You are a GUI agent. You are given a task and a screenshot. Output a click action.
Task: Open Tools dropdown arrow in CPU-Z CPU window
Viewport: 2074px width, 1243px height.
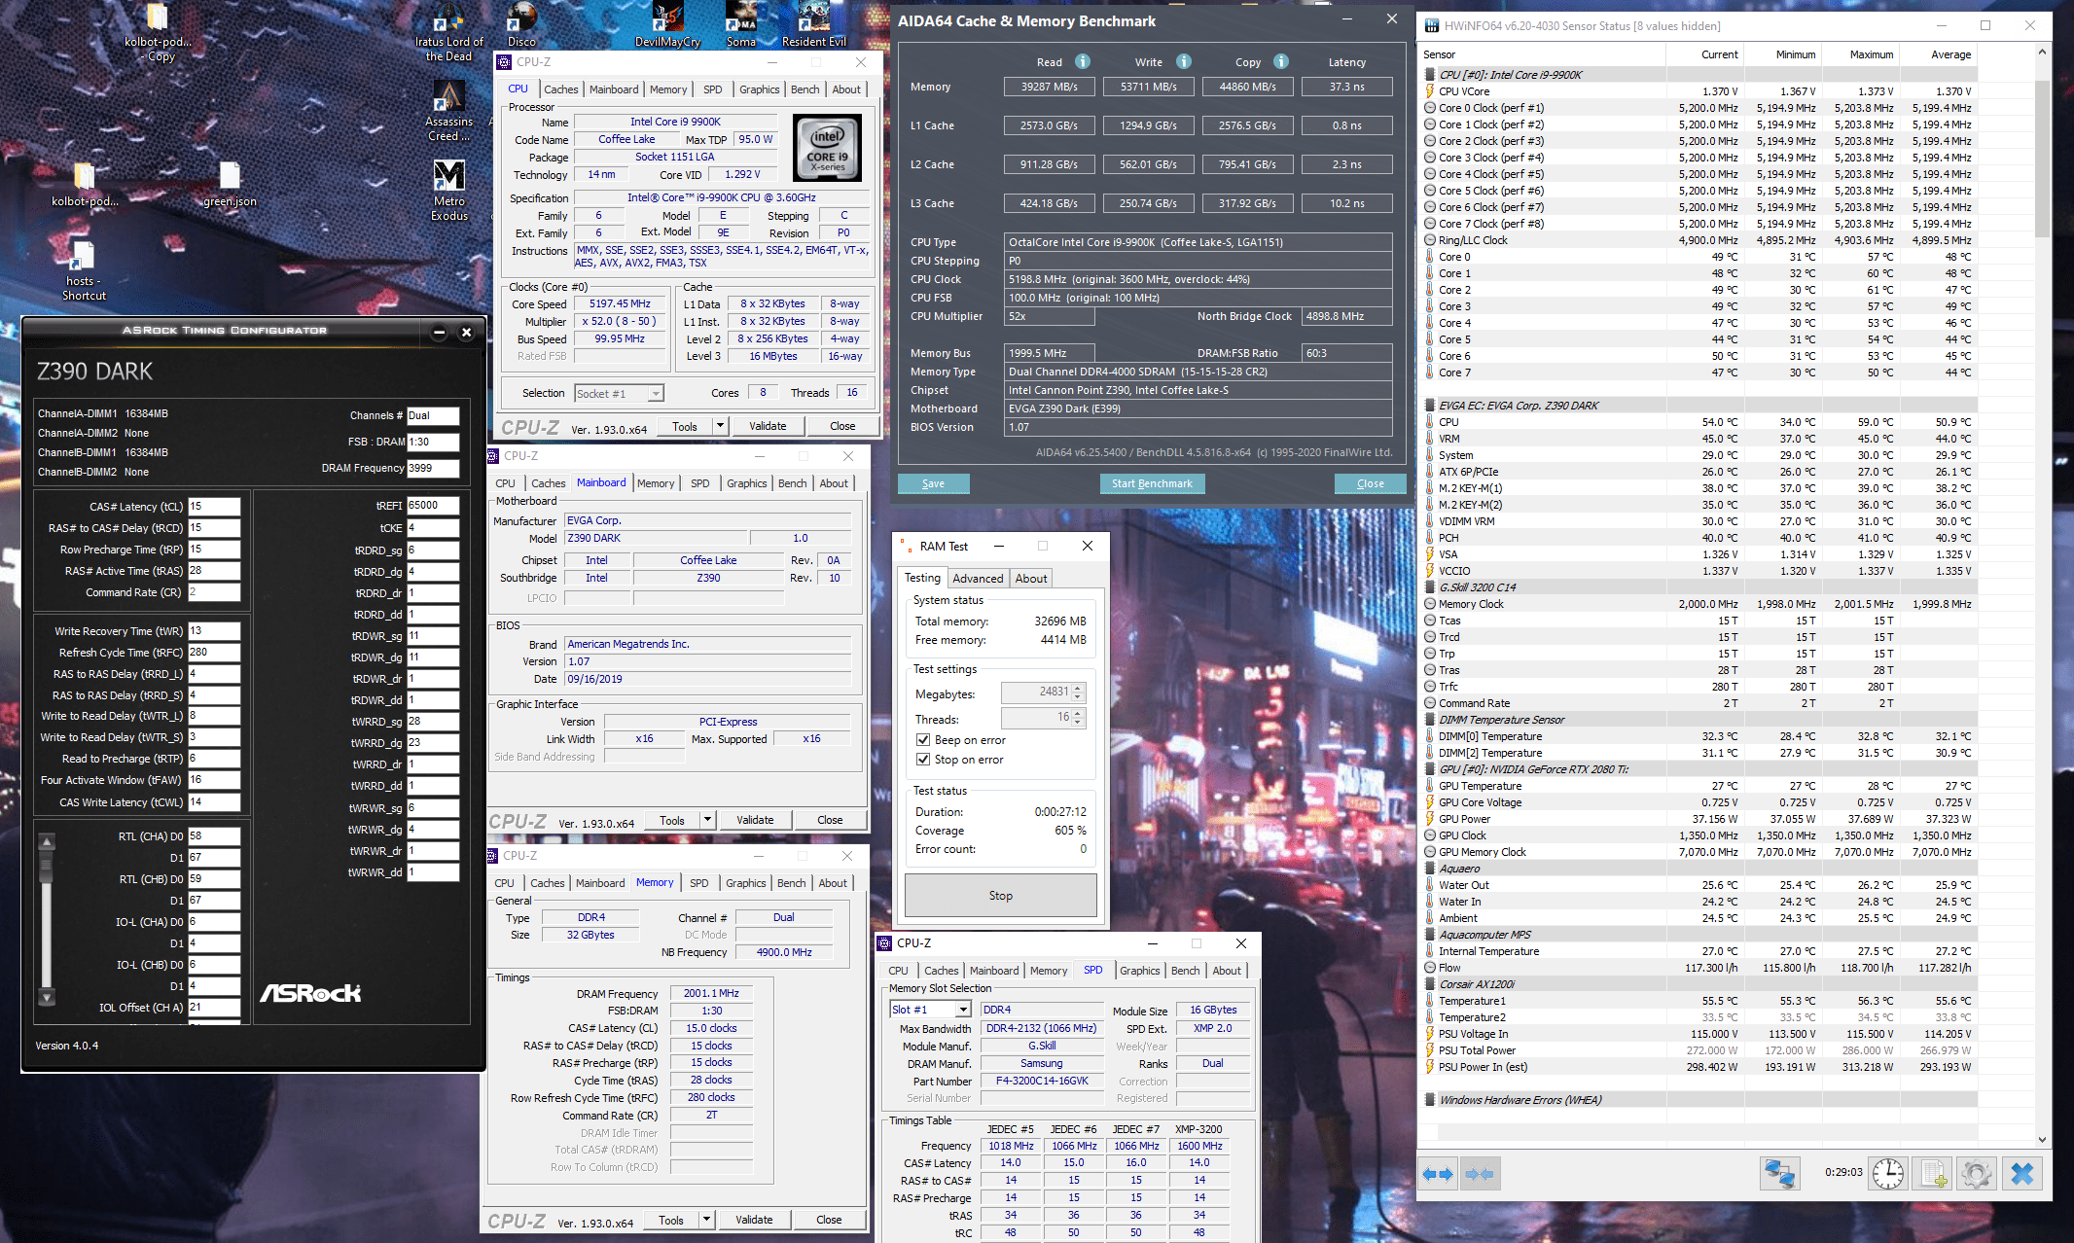[x=720, y=426]
